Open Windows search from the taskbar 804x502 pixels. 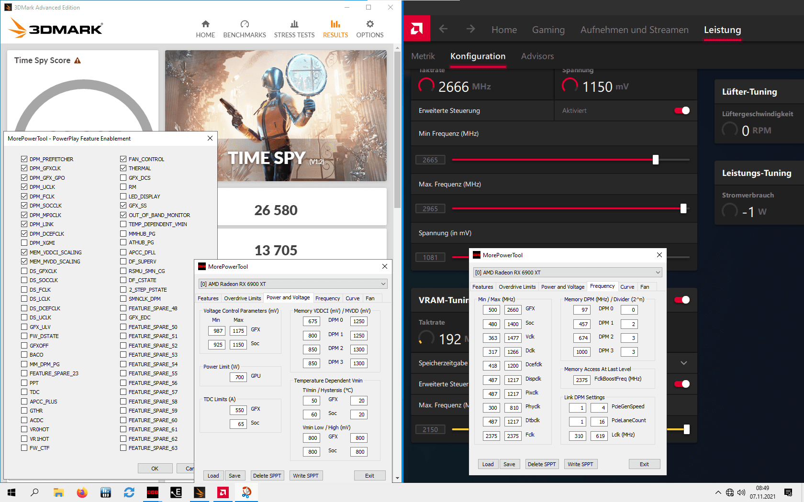click(x=34, y=492)
